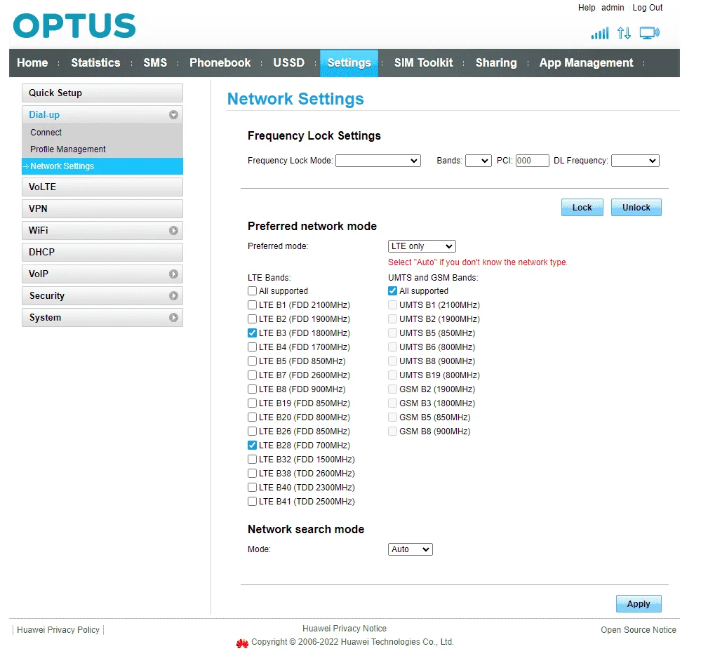The height and width of the screenshot is (656, 701).
Task: Open VoLTE in sidebar
Action: pyautogui.click(x=102, y=187)
